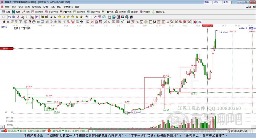The image size is (256, 138).
Task: Open the 江恩轮 Gann wheel
Action: (120, 12)
